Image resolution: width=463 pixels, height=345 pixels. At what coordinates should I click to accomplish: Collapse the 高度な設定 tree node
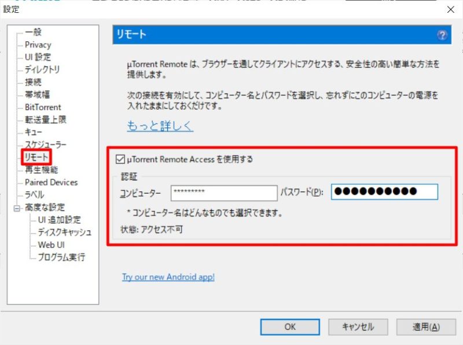point(17,208)
